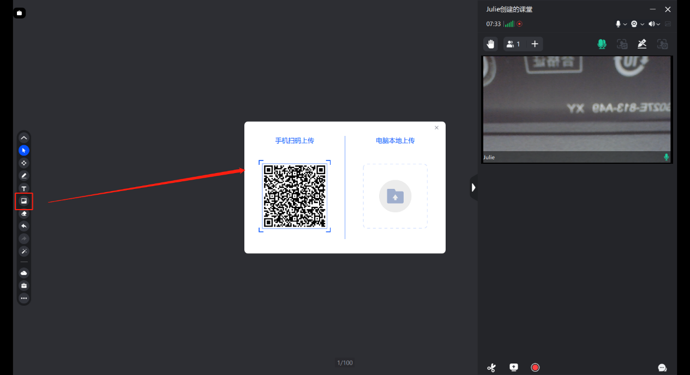Click the 07:33 class timer

494,24
